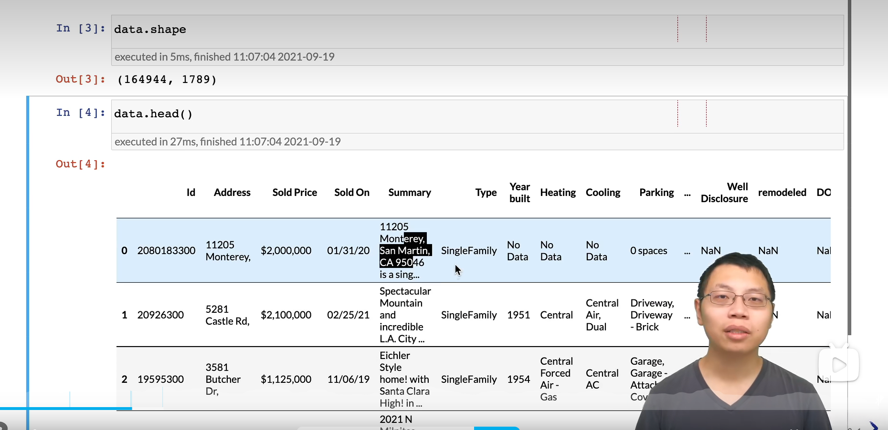Click 'Central Forced Air - Gas' heating cell
888x430 pixels.
pos(556,379)
